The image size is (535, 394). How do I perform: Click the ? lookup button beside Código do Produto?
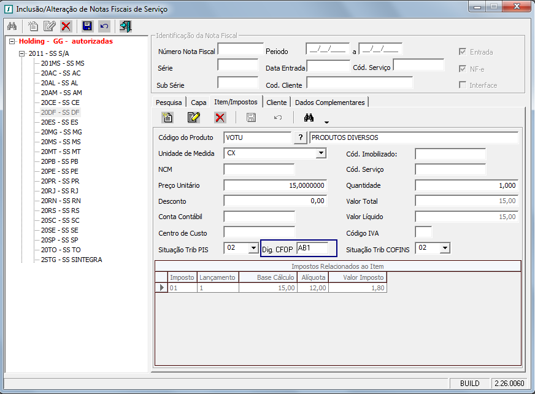click(300, 137)
